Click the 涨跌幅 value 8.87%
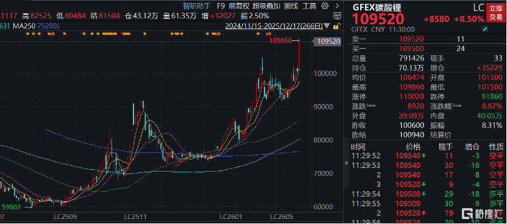Screen dimensions: 507x224 (492, 106)
